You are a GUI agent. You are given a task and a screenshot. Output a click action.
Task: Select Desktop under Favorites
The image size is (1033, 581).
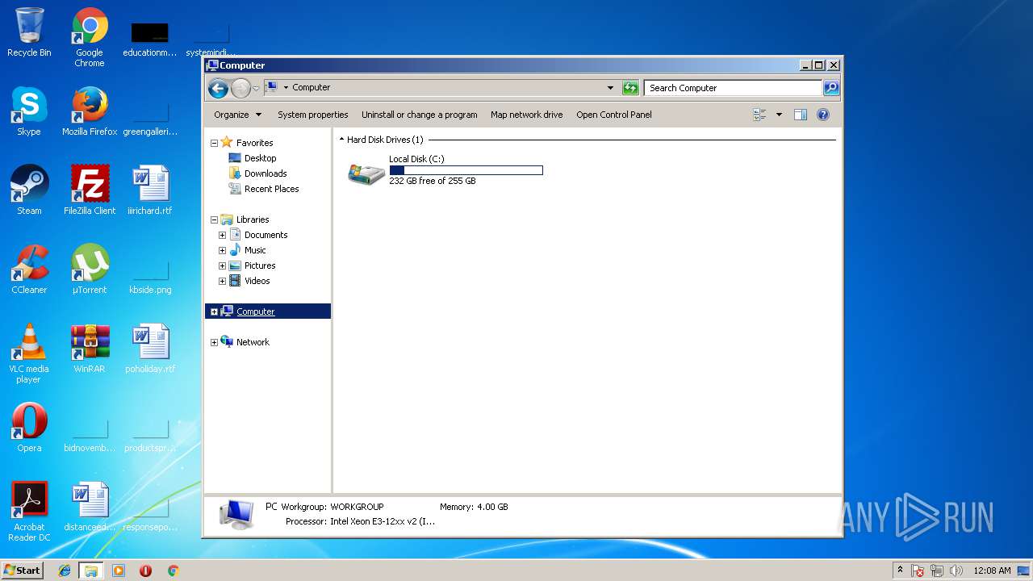point(260,158)
